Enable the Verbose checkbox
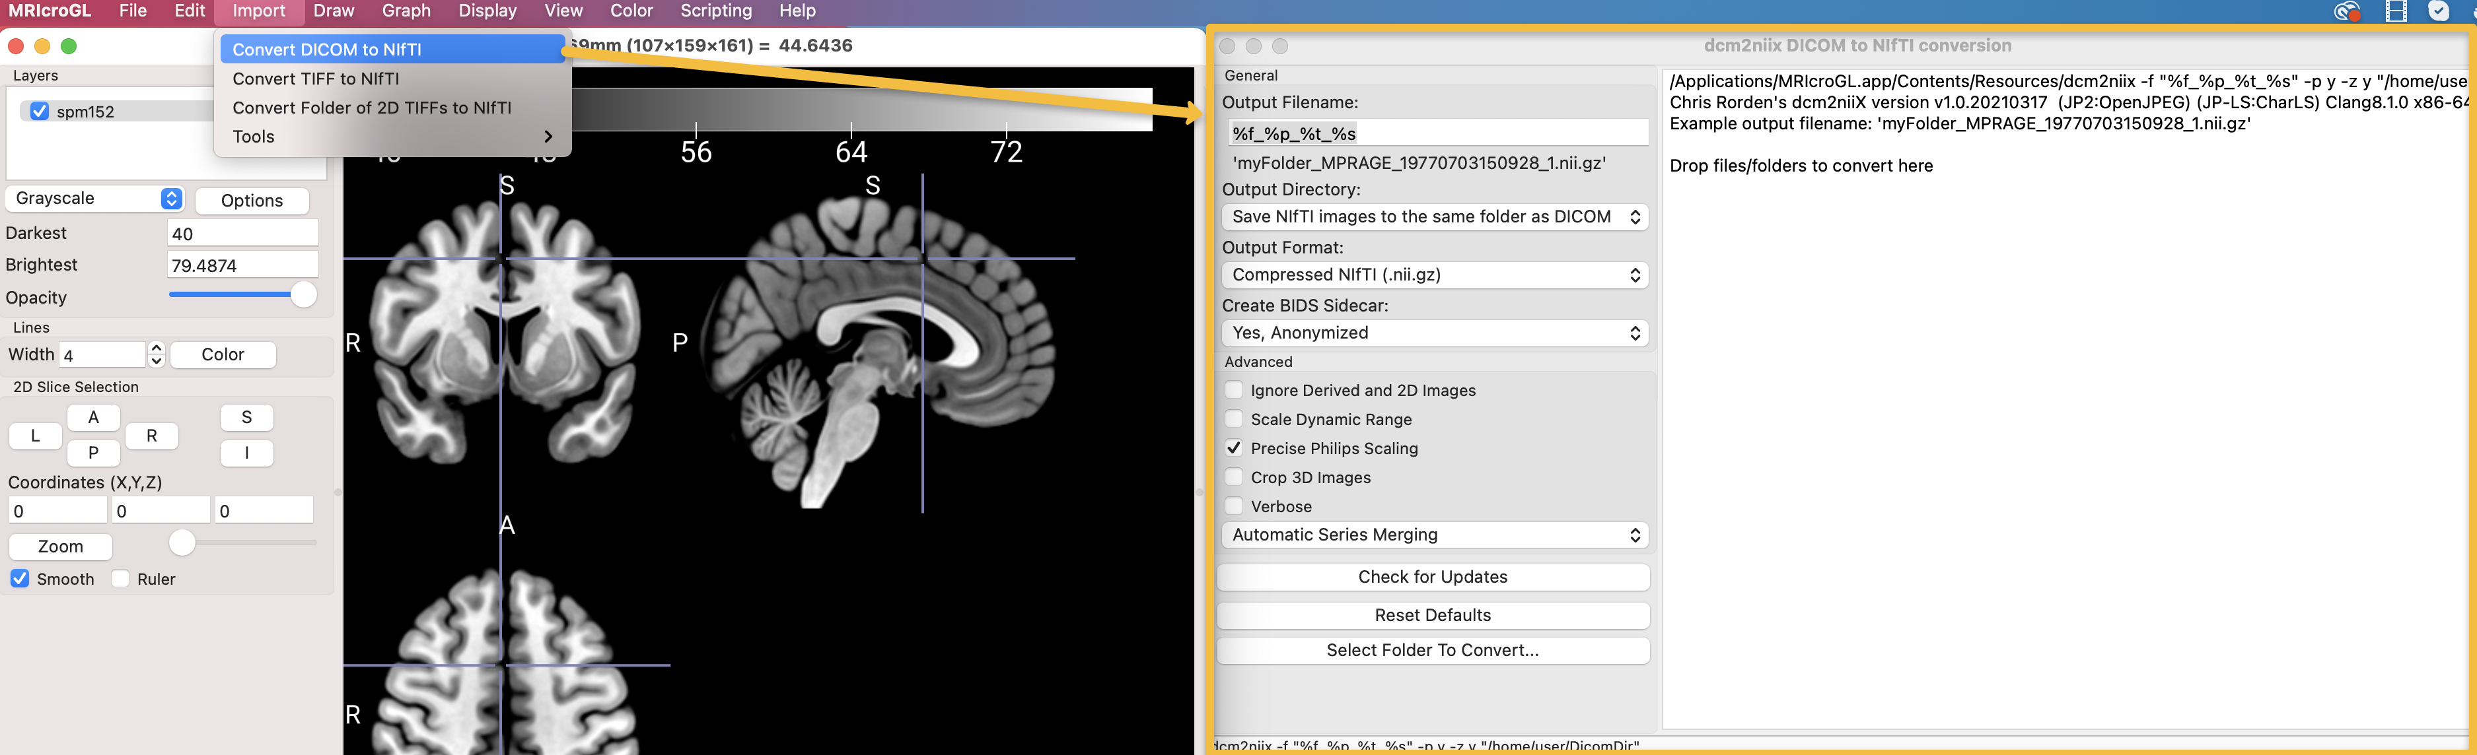The height and width of the screenshot is (755, 2477). click(1234, 506)
